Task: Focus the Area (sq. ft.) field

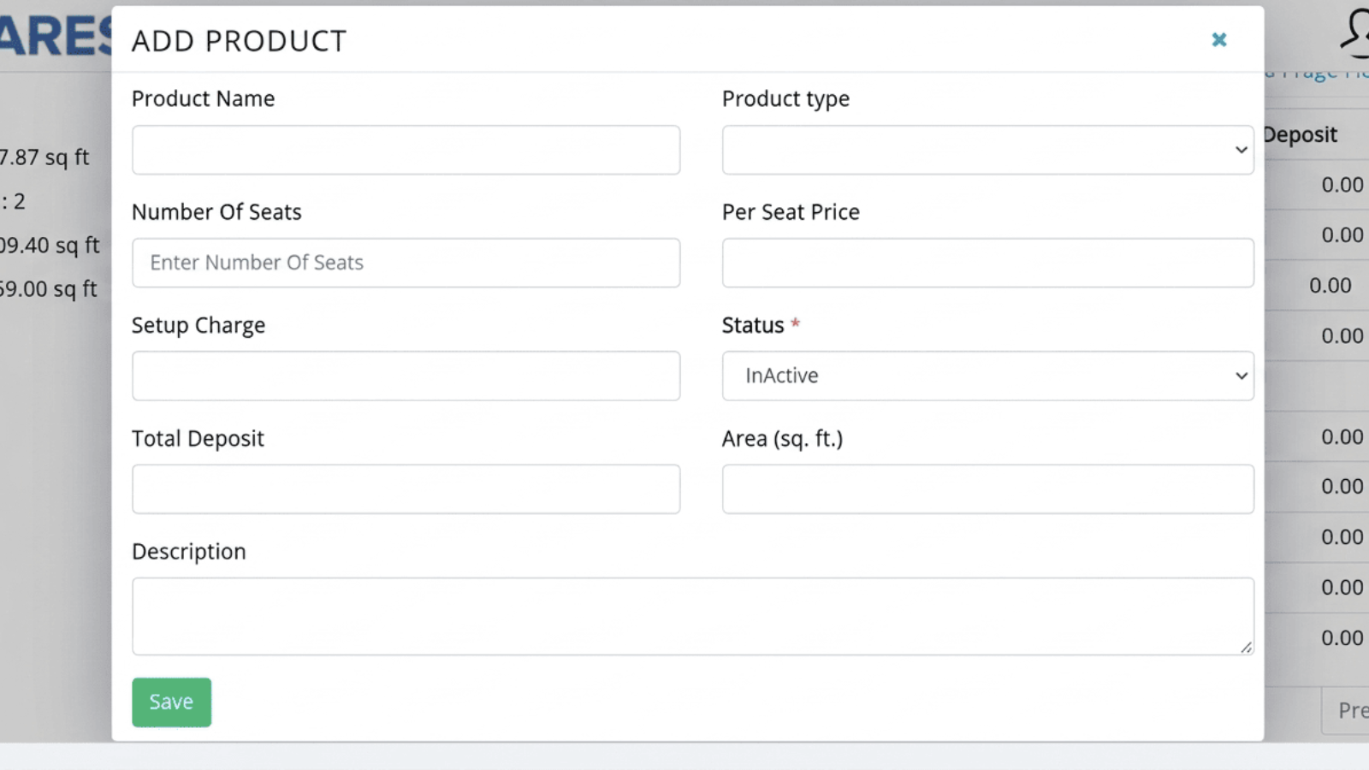Action: 987,489
